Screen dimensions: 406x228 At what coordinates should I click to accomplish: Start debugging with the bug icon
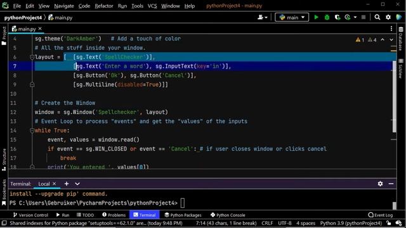[x=327, y=17]
